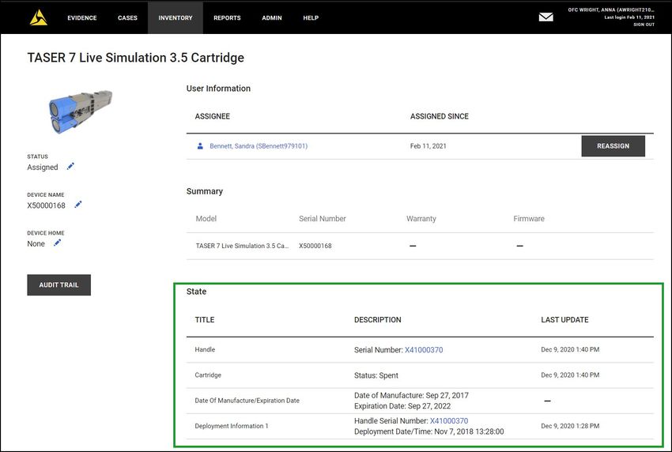Image resolution: width=672 pixels, height=452 pixels.
Task: Click the ASSIGNEE column header
Action: (213, 116)
